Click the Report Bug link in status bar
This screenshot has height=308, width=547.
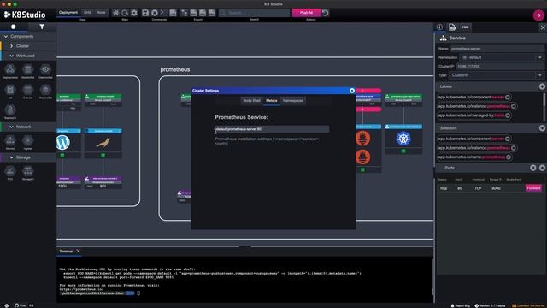(x=461, y=305)
